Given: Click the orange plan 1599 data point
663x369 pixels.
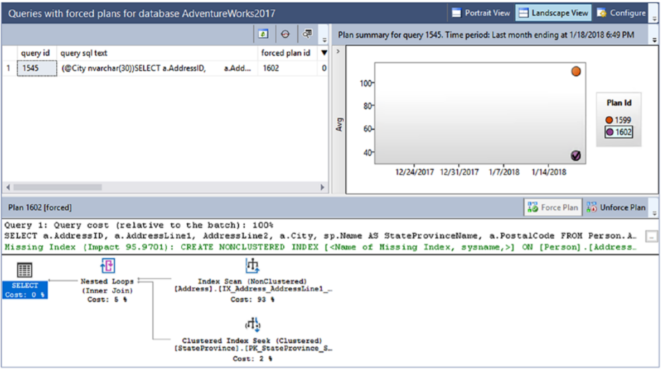Looking at the screenshot, I should coord(576,71).
